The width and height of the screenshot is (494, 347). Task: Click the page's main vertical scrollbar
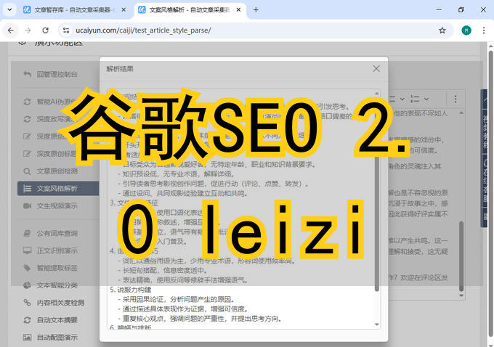(491, 195)
